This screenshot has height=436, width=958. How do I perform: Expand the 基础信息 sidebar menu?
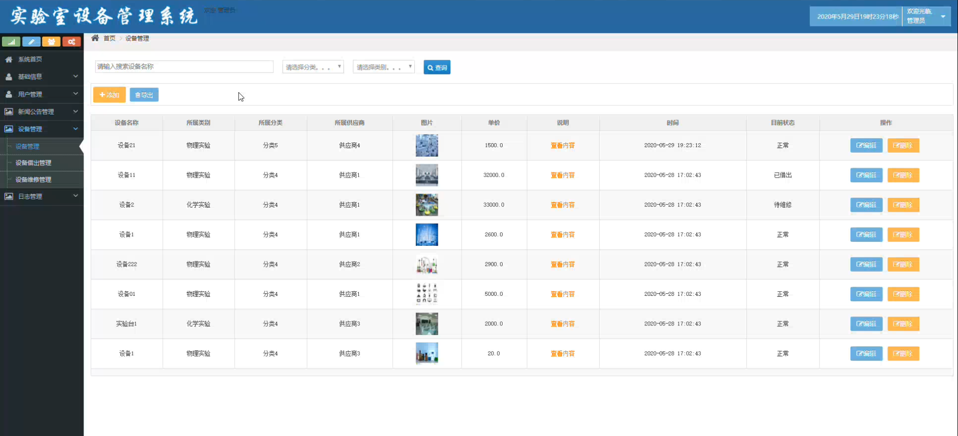tap(42, 77)
